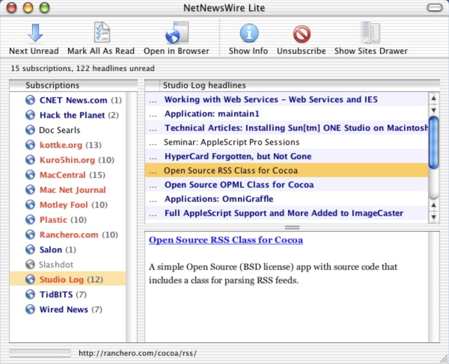This screenshot has width=449, height=364.
Task: Select headline HyperCard Forgotten, but Not Gone
Action: point(286,156)
